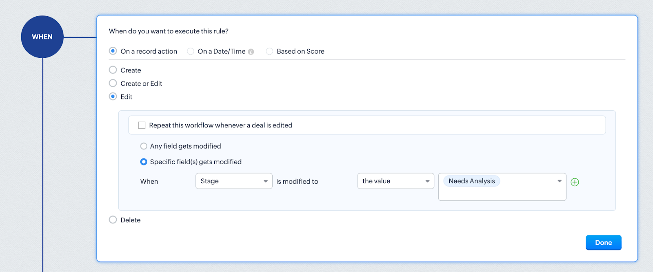Click the 'Create or Edit' label text
653x272 pixels.
141,83
